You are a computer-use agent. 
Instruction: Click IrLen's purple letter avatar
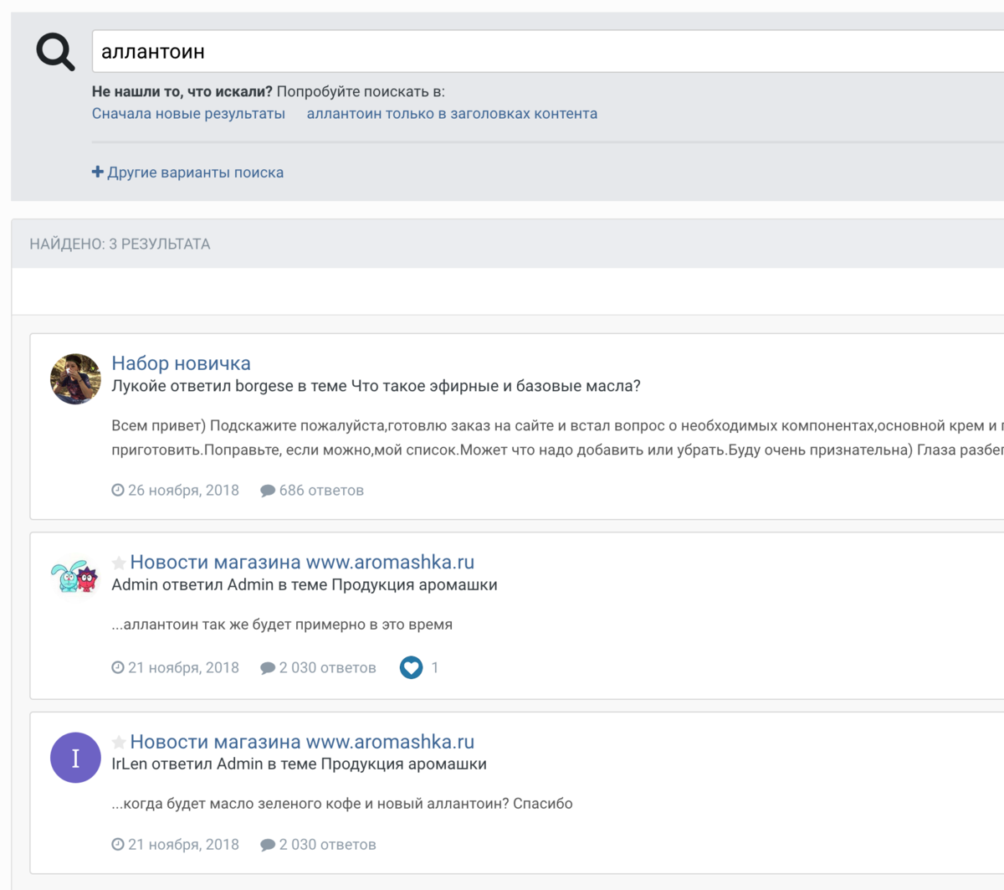tap(75, 758)
